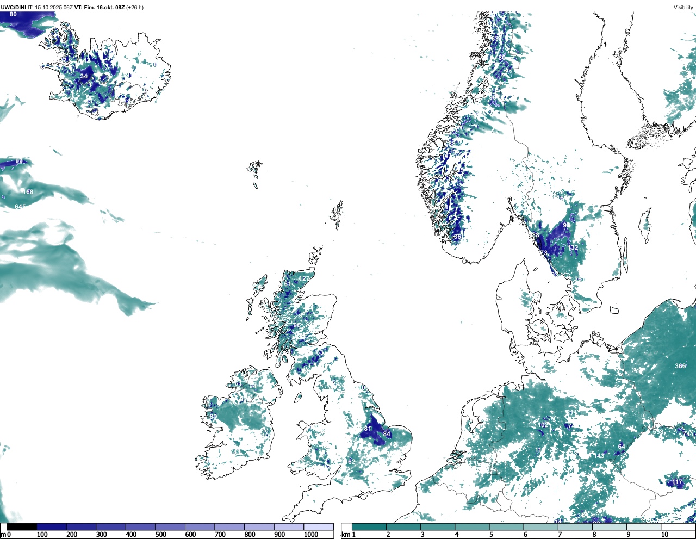Click the '117' value near the bottom-right corner
Image resolution: width=696 pixels, height=539 pixels.
677,482
